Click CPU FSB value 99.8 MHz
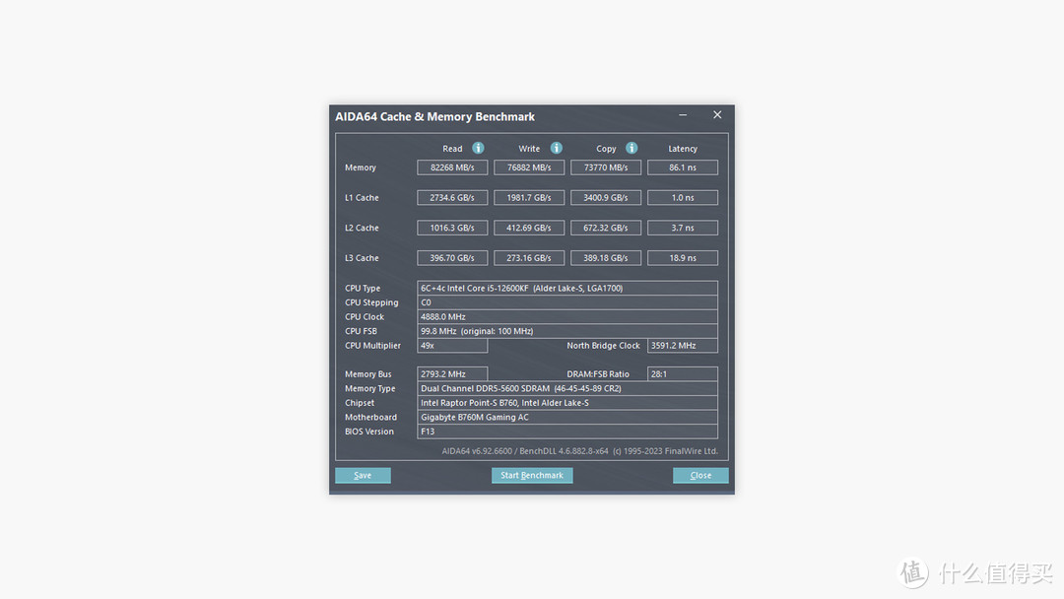 tap(567, 331)
